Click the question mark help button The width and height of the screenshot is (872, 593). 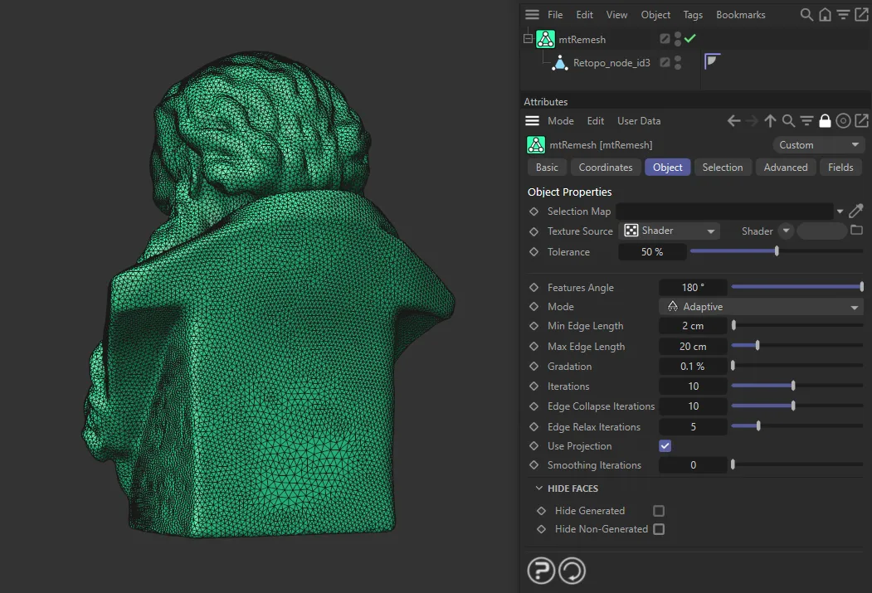[x=541, y=571]
